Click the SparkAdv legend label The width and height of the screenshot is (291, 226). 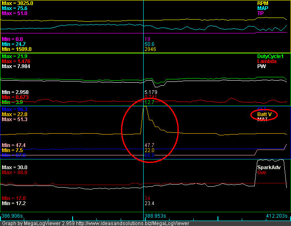(x=268, y=167)
